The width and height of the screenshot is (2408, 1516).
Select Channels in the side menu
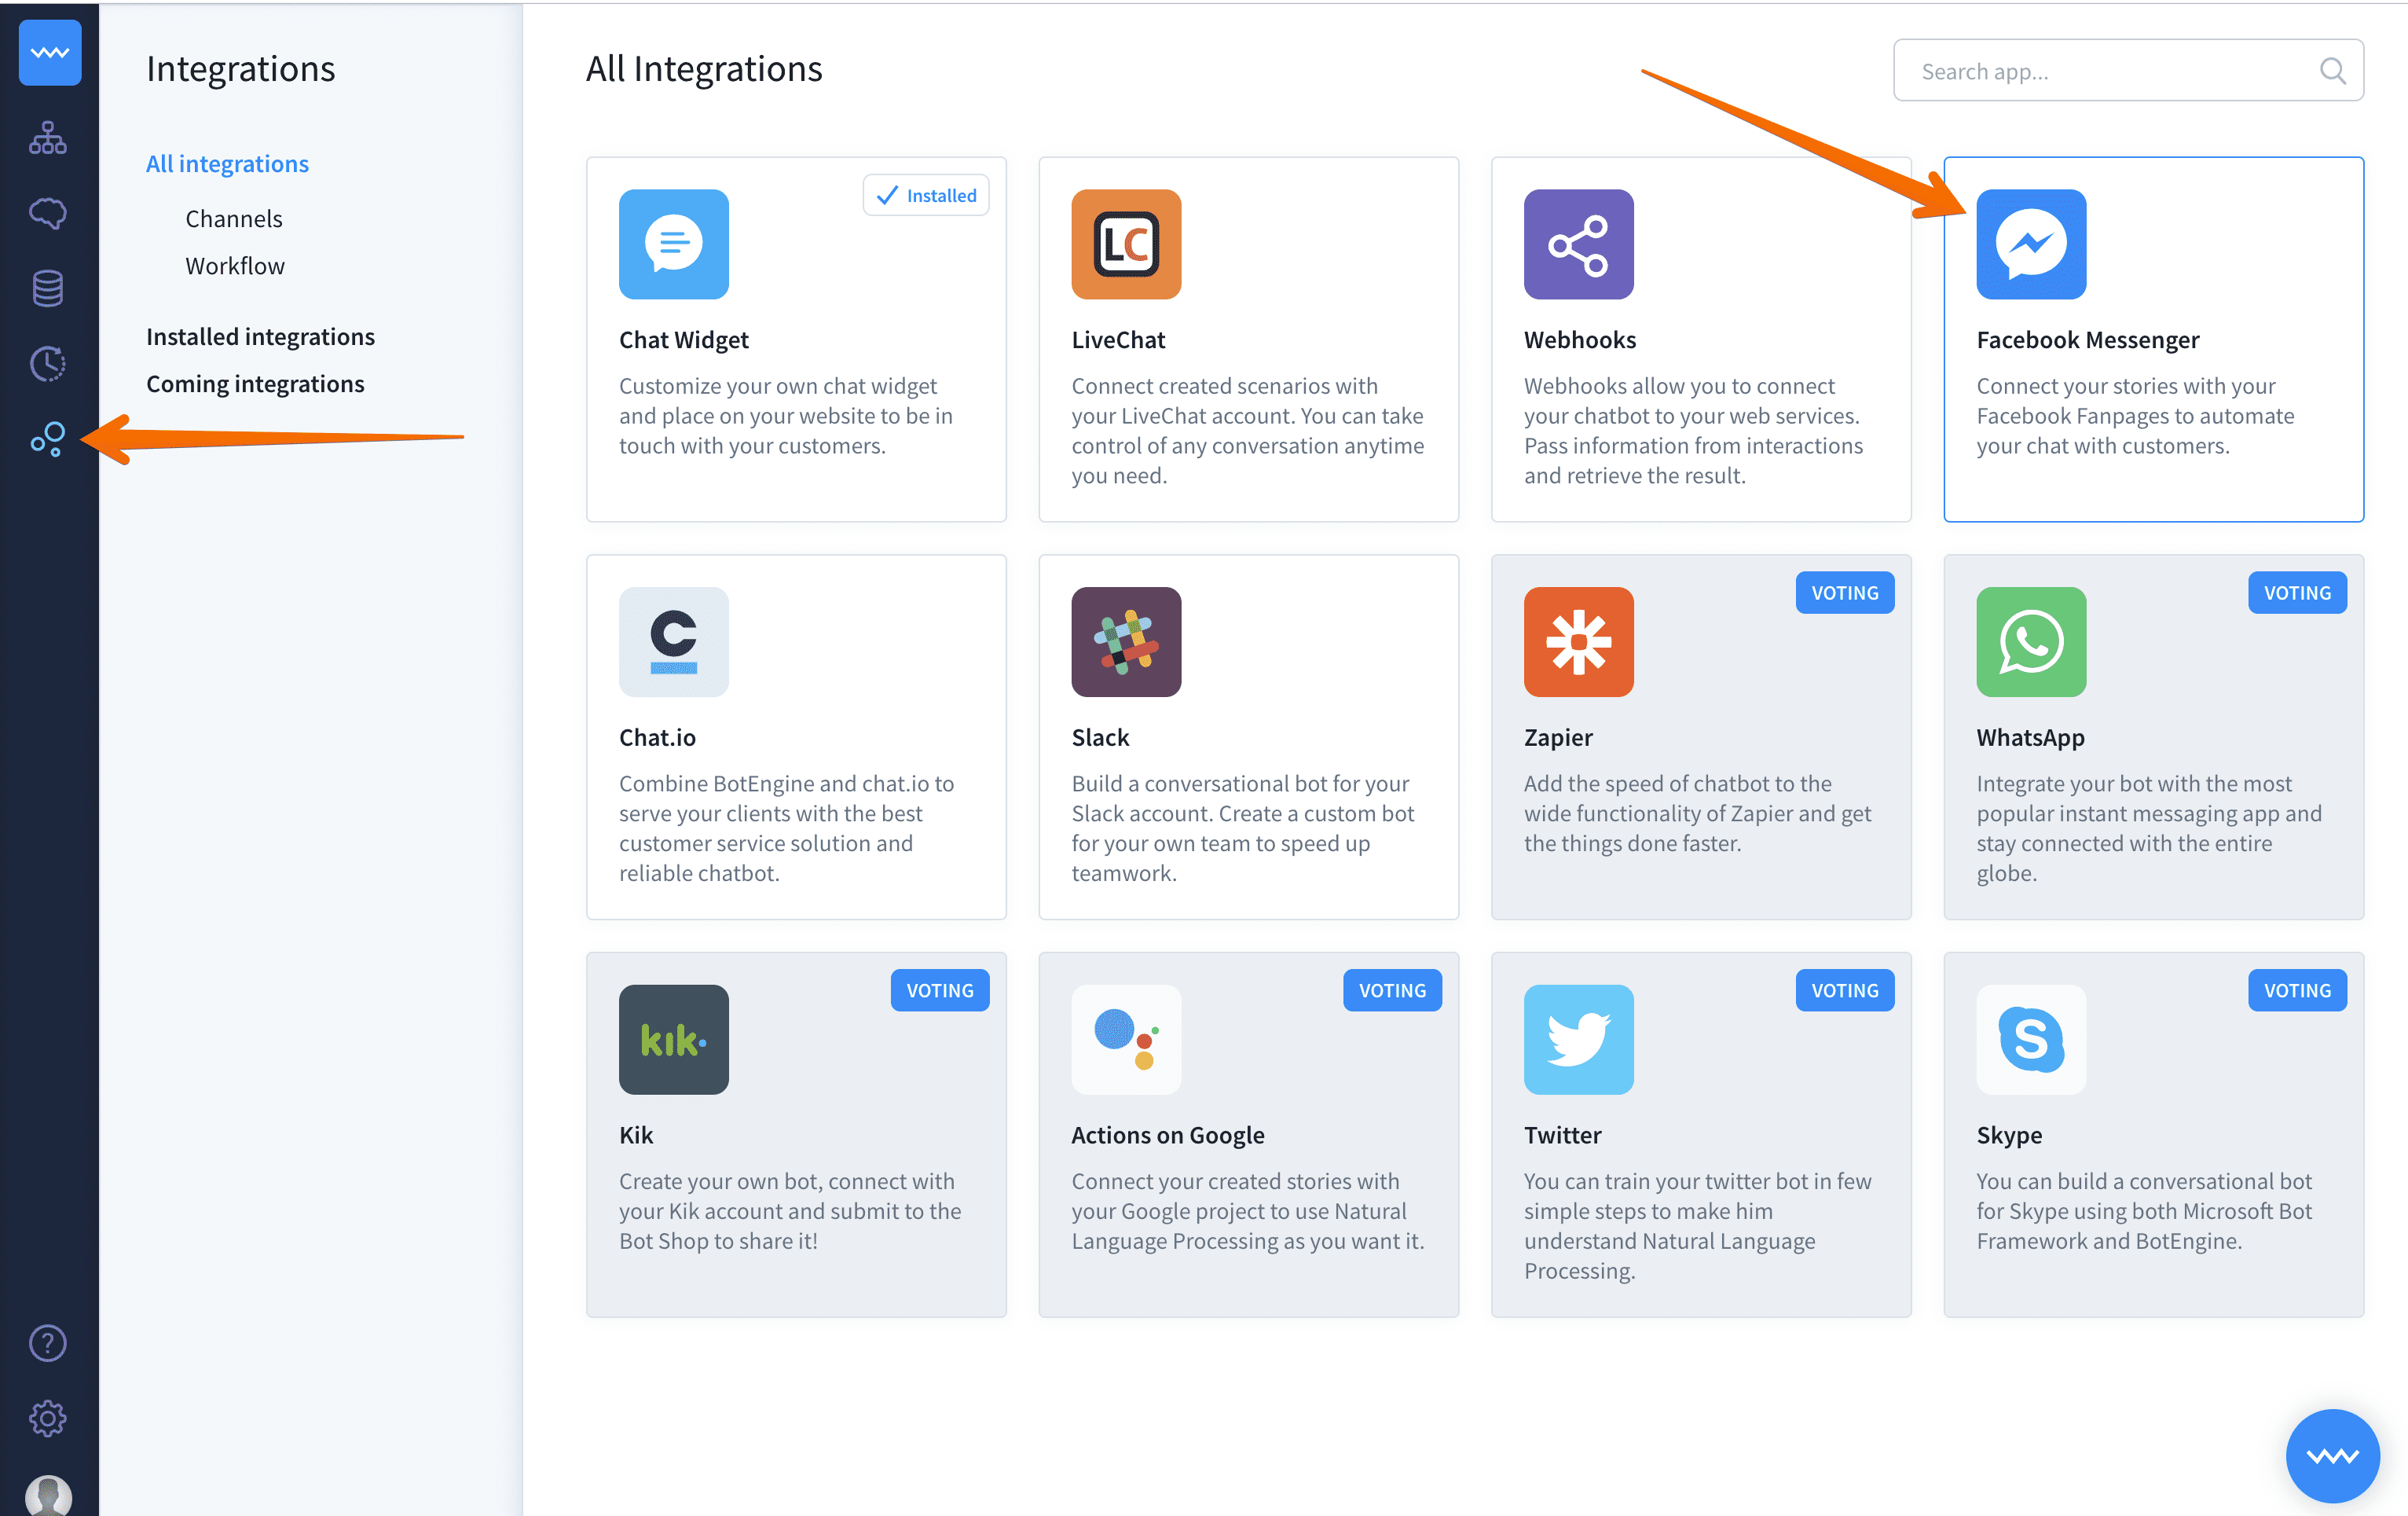click(x=234, y=219)
